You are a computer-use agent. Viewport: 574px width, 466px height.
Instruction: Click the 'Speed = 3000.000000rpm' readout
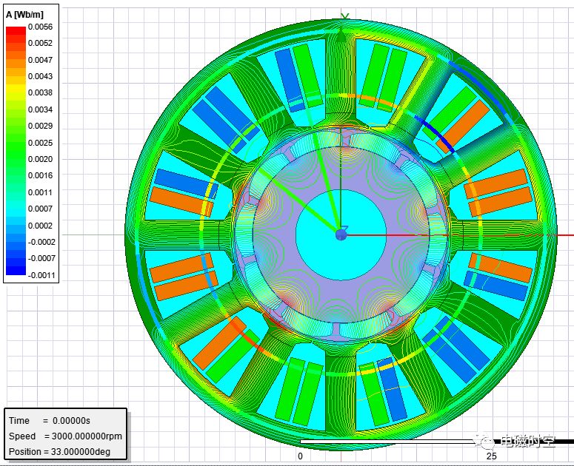pos(65,436)
